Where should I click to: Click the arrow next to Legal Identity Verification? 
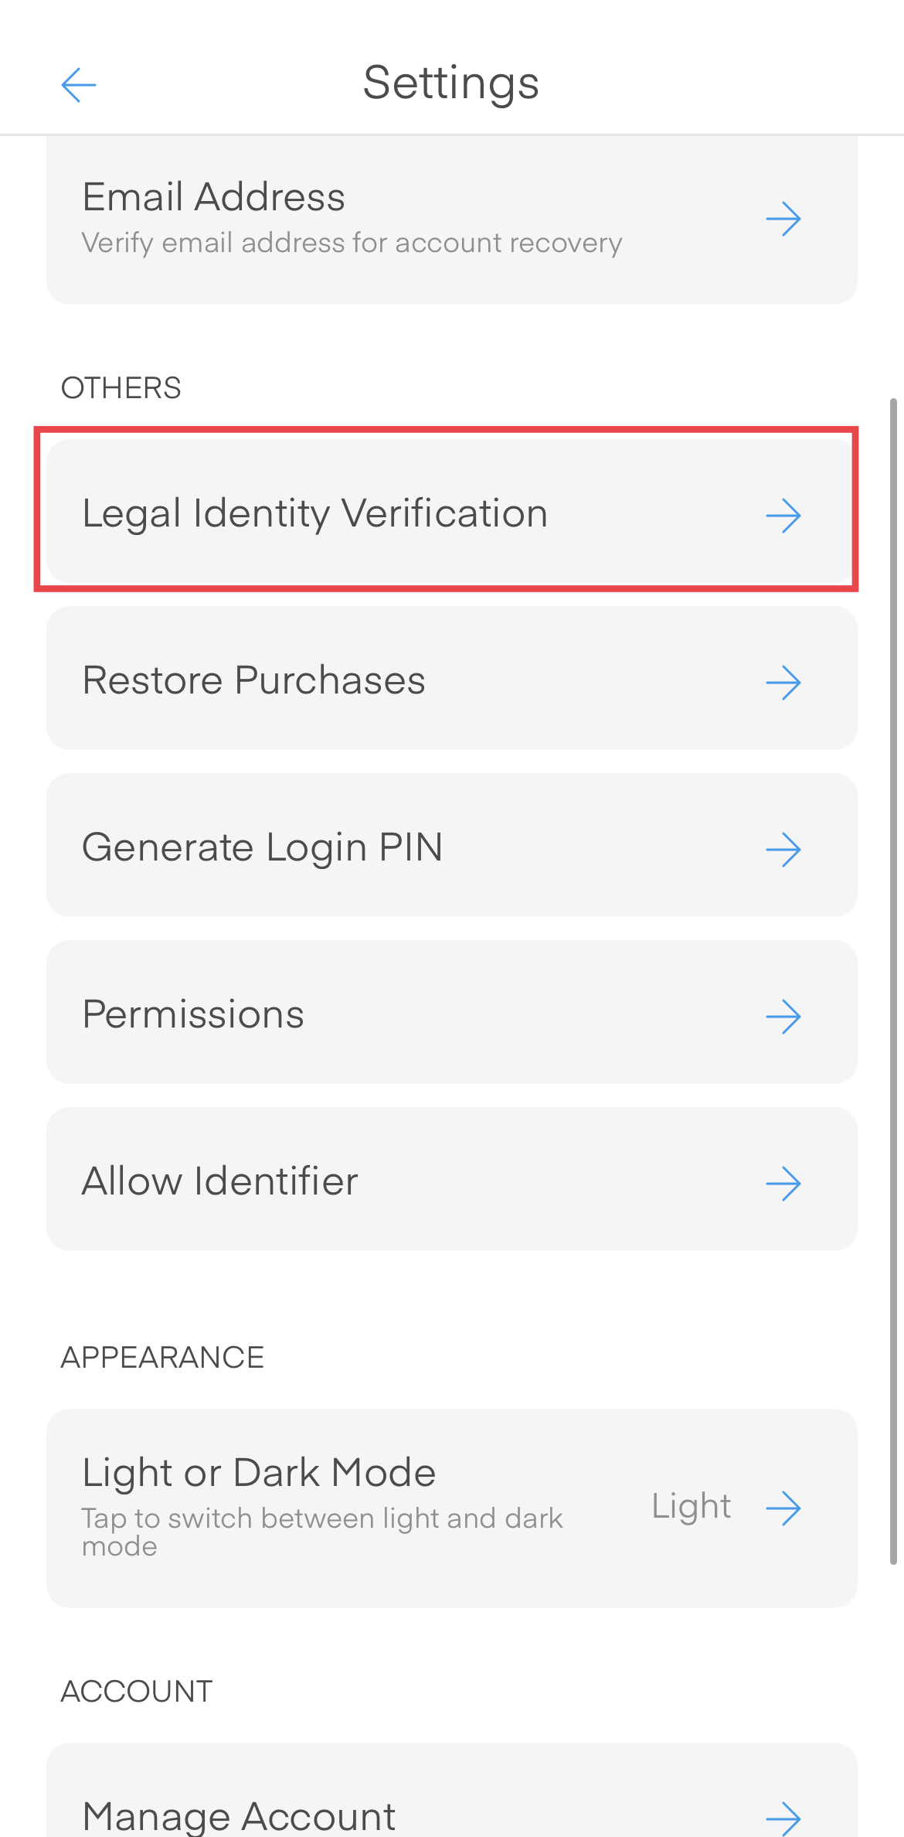(783, 516)
